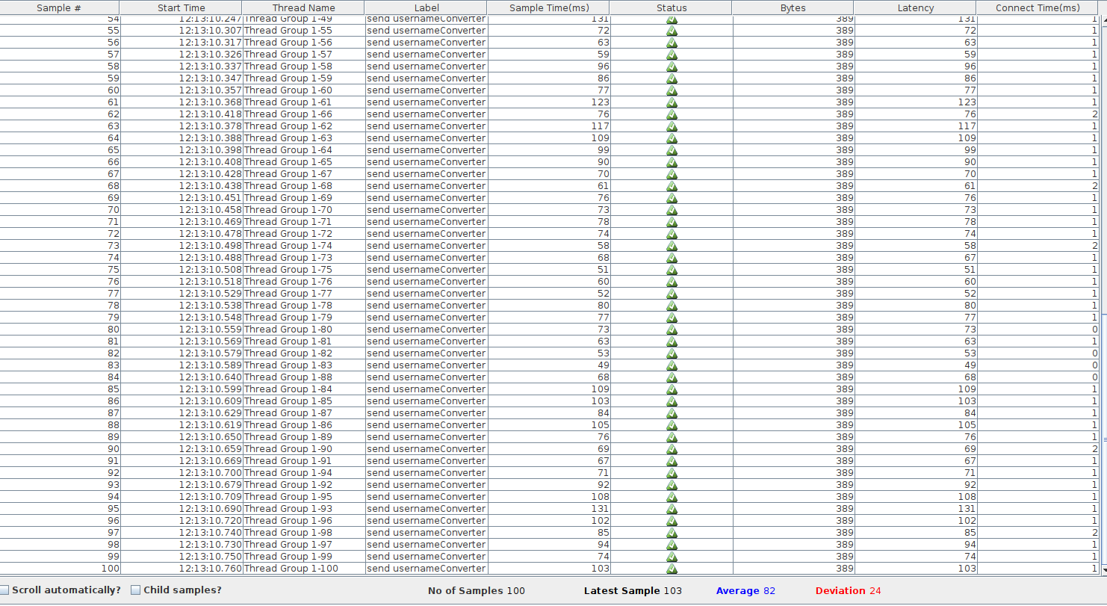This screenshot has height=606, width=1107.
Task: Click the status icon in sample 62 row
Action: coord(672,114)
